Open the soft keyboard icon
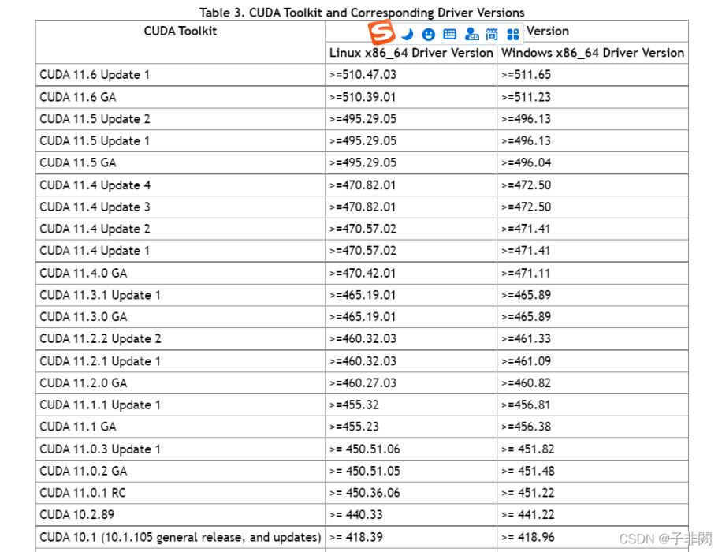 tap(449, 34)
